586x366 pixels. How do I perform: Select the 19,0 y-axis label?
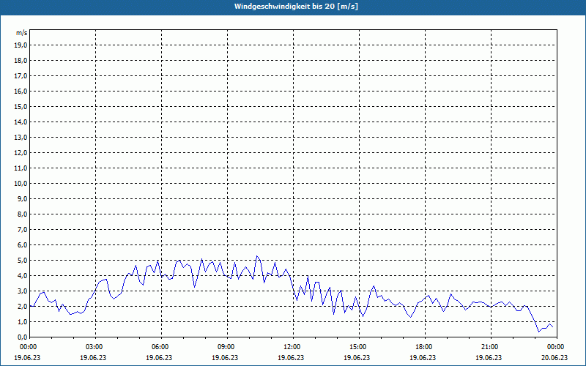click(21, 45)
